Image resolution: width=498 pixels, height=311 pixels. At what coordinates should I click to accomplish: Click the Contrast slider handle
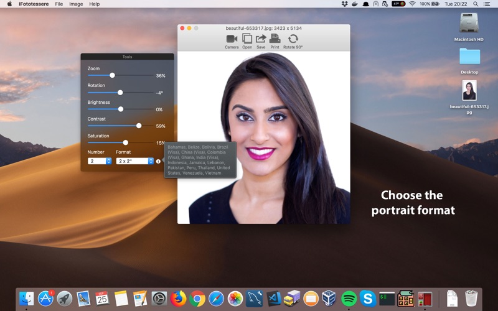coord(139,126)
